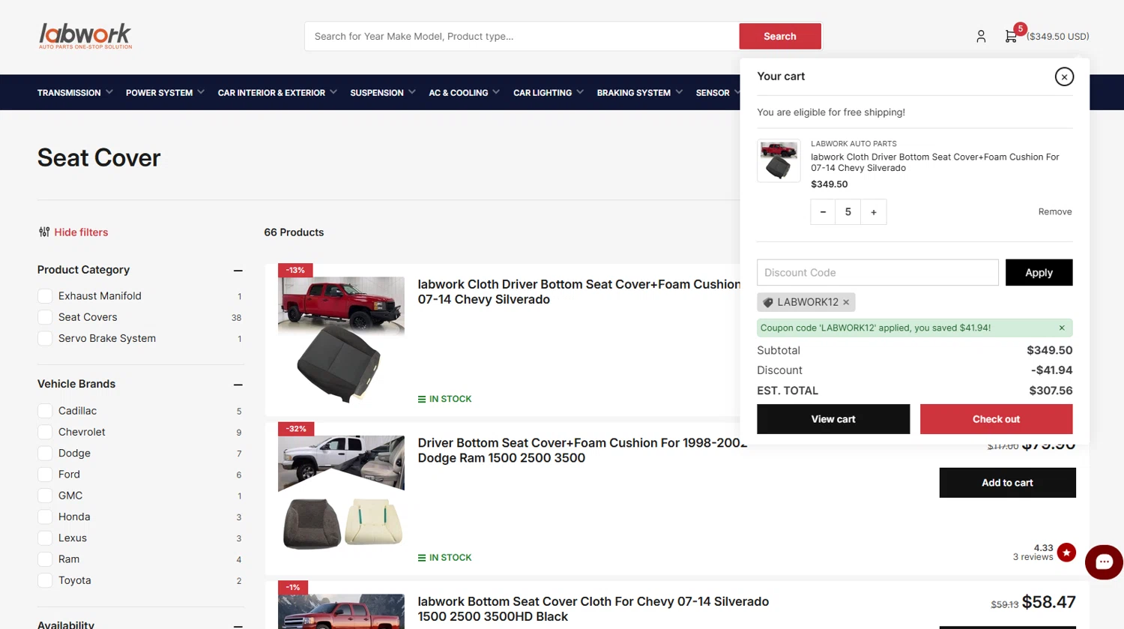Remove the item from cart
The height and width of the screenshot is (629, 1124).
[1055, 212]
